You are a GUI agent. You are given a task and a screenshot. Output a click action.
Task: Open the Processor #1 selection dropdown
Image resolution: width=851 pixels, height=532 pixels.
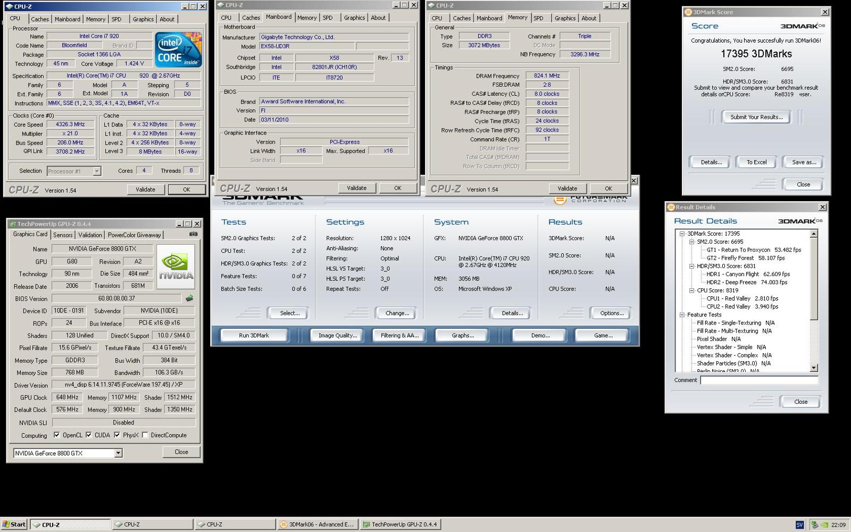tap(97, 171)
